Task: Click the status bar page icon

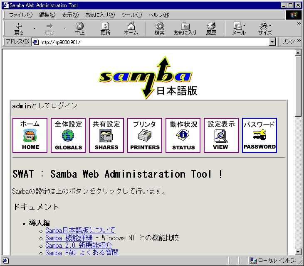Action: (x=5, y=261)
